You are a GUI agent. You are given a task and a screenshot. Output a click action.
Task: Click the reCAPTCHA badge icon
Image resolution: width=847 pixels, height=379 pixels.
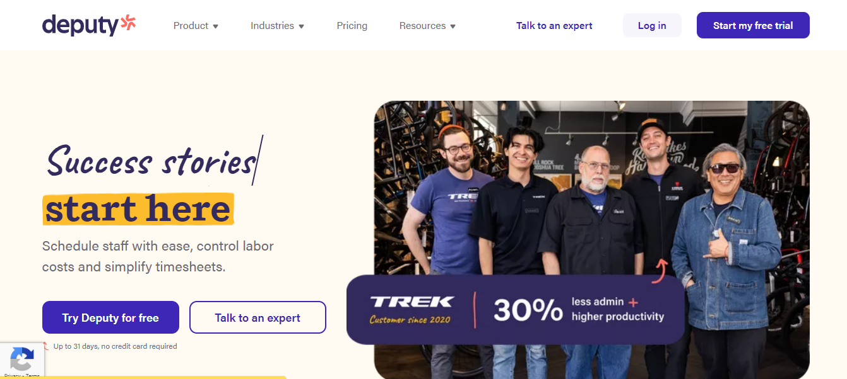click(x=22, y=359)
